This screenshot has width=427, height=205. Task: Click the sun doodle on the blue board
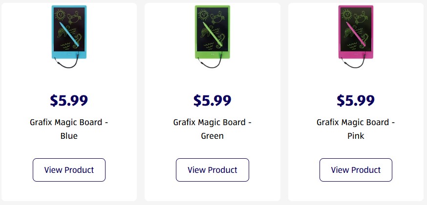[60, 15]
